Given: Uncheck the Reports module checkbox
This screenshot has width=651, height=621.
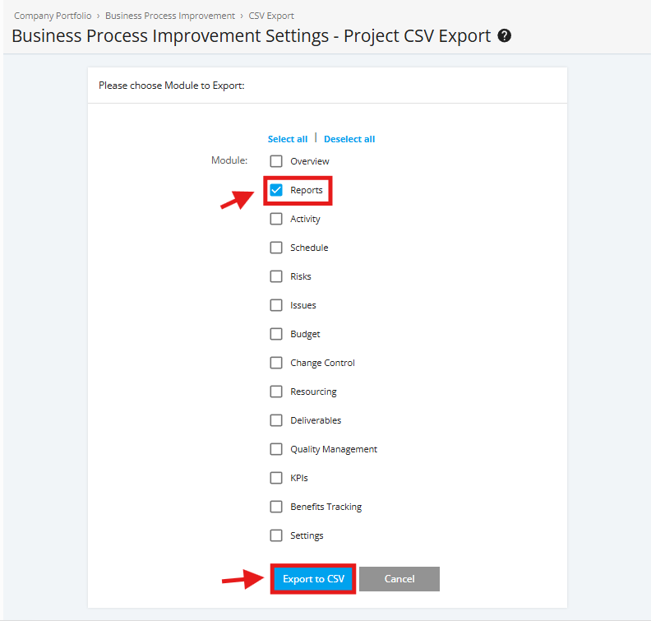Looking at the screenshot, I should (x=276, y=190).
